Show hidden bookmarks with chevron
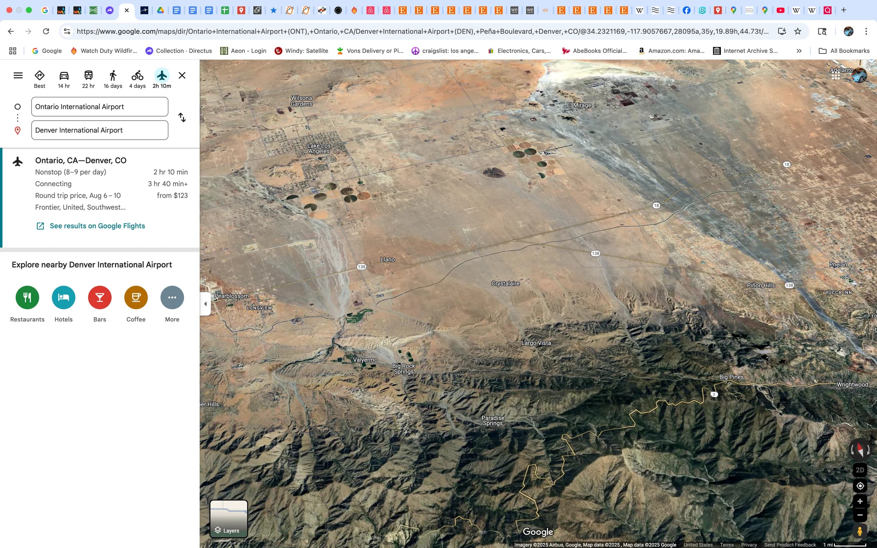This screenshot has width=877, height=548. pos(799,51)
